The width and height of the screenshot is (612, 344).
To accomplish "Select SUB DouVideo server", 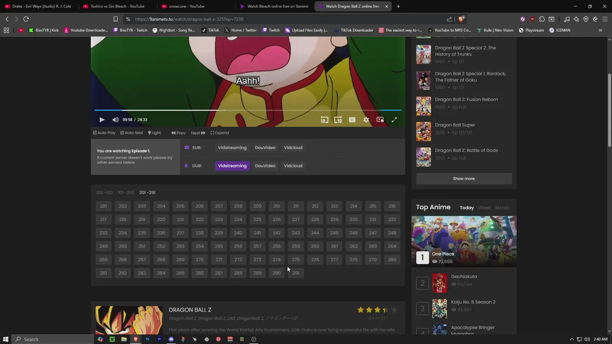I will 265,148.
